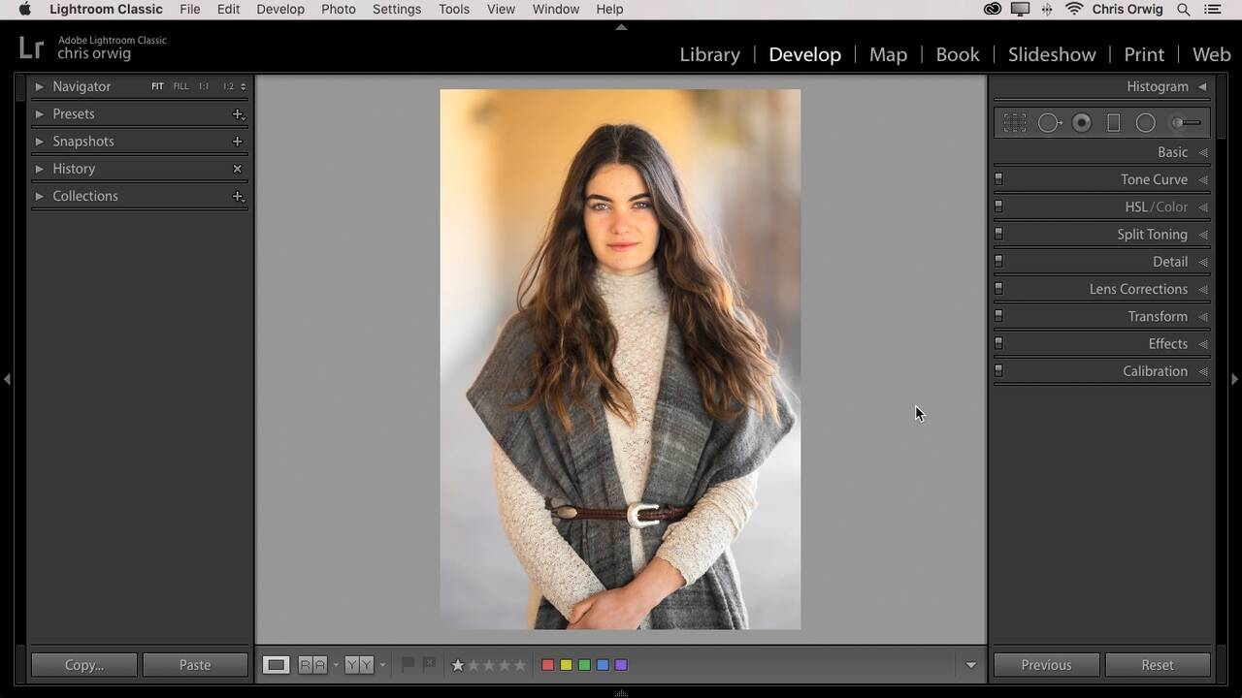Open the Wi-Fi status menu

click(1074, 10)
